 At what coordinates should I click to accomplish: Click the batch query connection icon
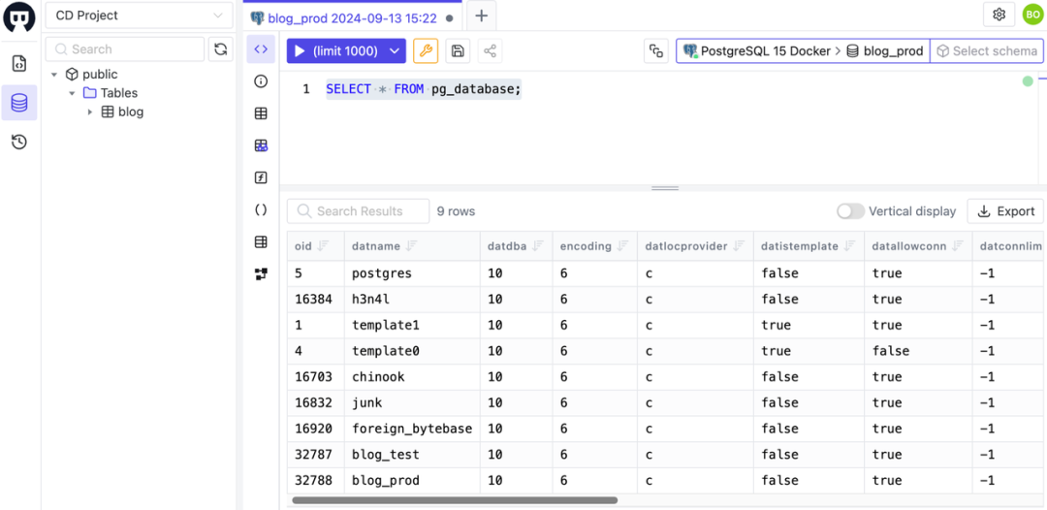point(656,50)
